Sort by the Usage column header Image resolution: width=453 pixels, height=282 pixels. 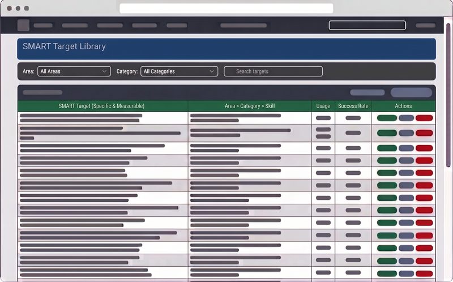point(323,106)
